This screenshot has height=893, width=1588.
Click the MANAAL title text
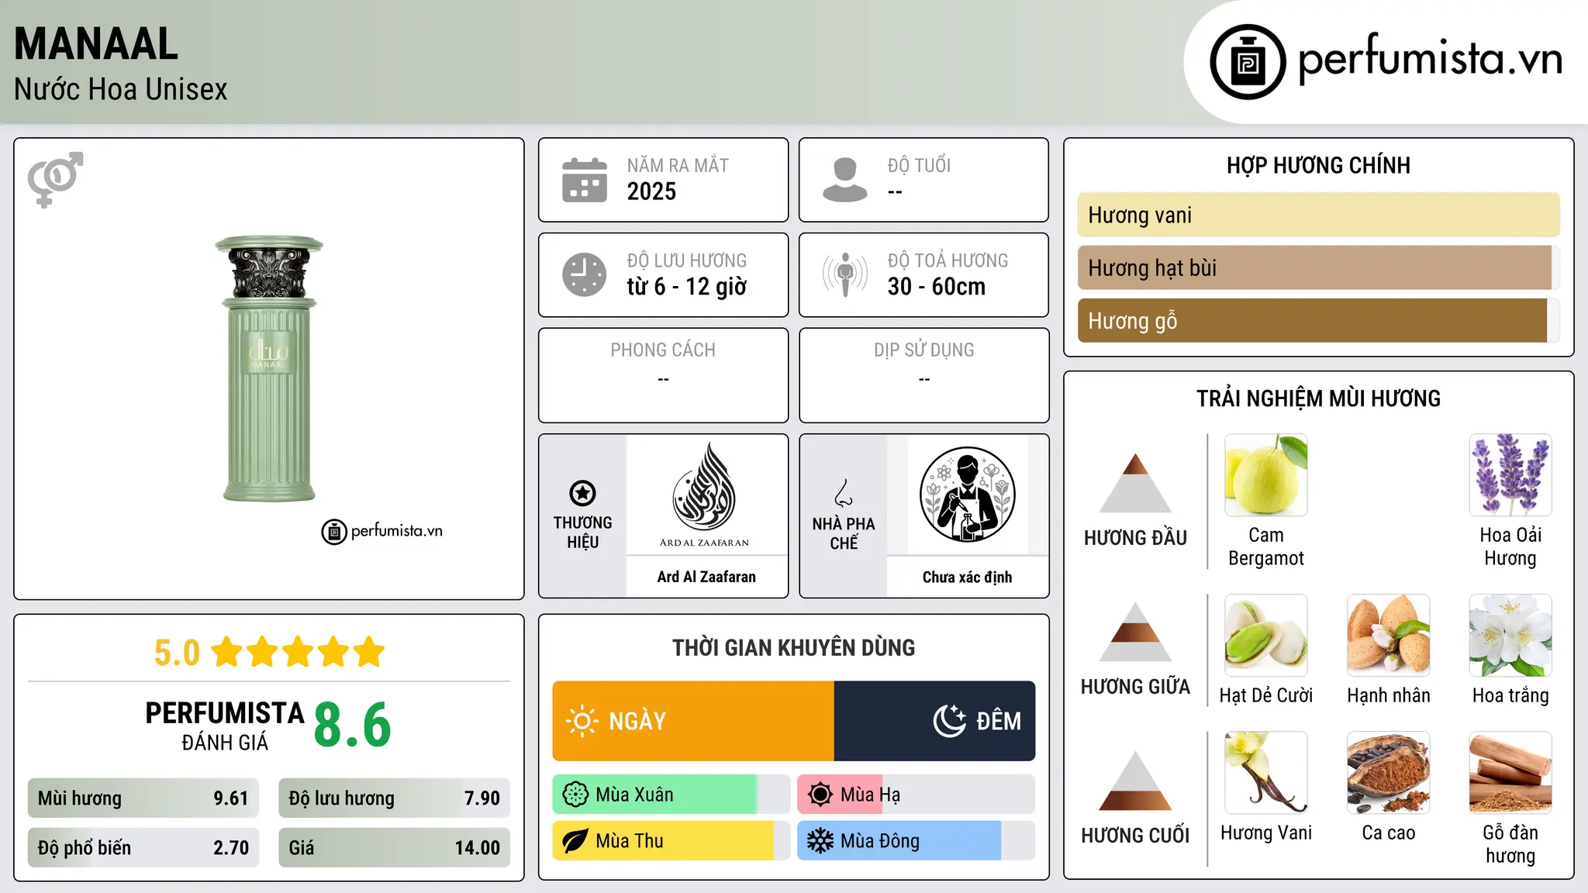coord(96,43)
